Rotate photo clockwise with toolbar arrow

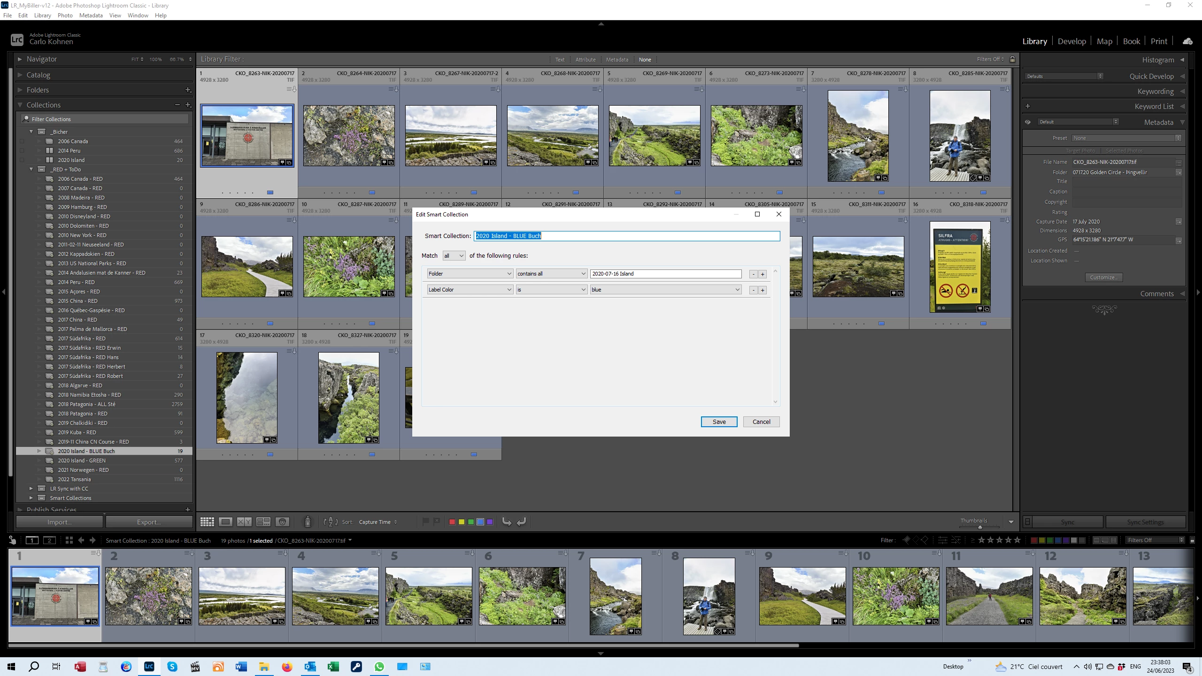point(521,522)
